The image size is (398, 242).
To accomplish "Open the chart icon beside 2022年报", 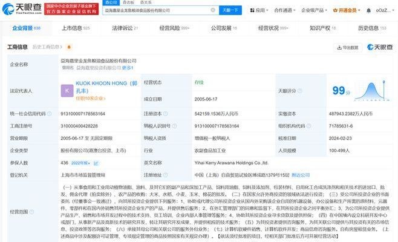I will (x=96, y=163).
